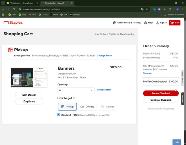Click the Secure Checkout button

[161, 93]
